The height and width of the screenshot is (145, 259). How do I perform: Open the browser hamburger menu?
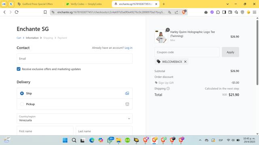pyautogui.click(x=255, y=12)
